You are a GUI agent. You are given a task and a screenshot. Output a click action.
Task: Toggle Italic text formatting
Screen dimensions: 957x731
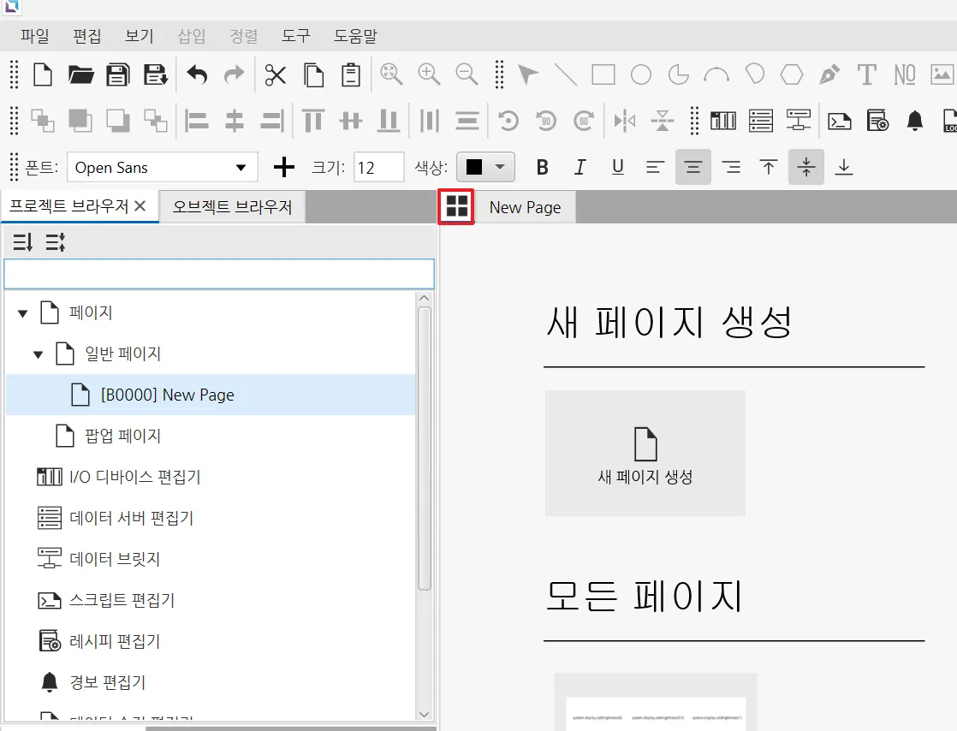click(x=580, y=167)
